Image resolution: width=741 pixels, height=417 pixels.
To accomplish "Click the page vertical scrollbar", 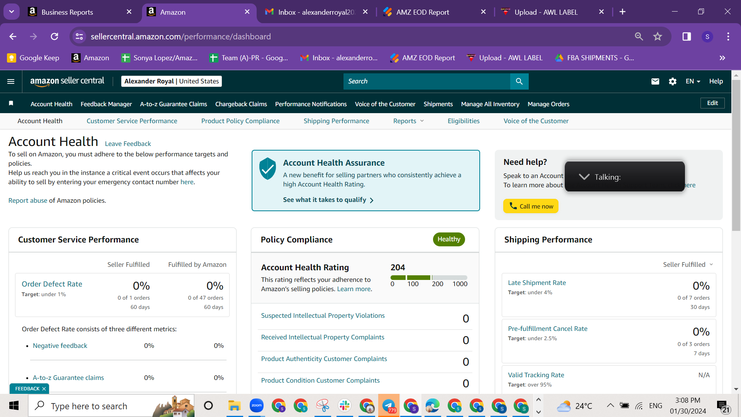I will coord(736,154).
